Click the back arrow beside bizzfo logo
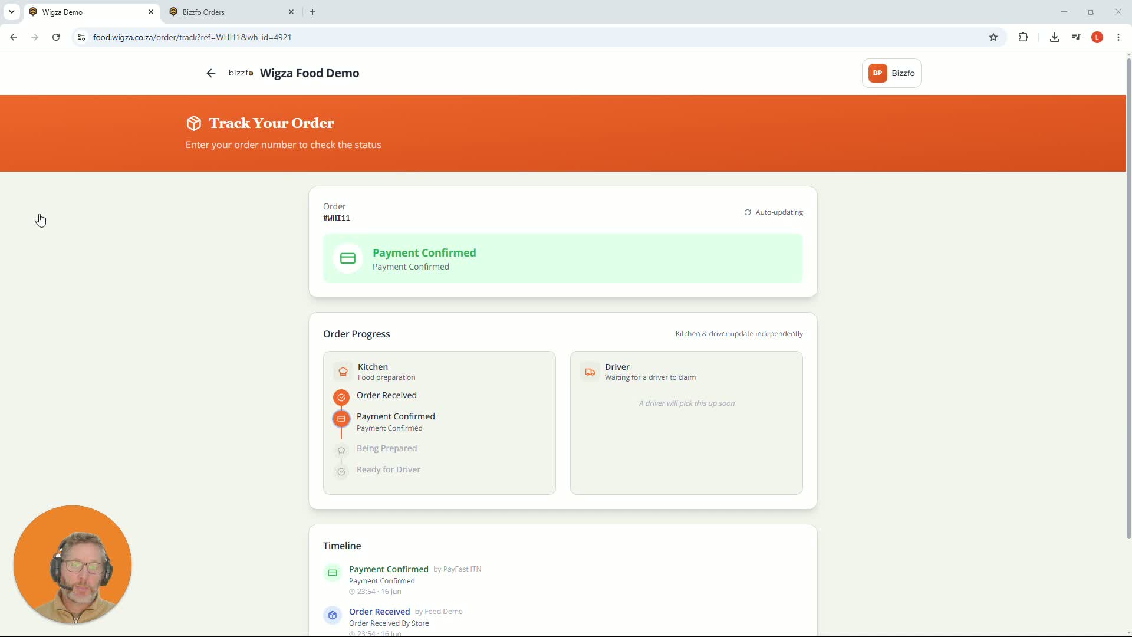The image size is (1132, 637). [x=211, y=73]
